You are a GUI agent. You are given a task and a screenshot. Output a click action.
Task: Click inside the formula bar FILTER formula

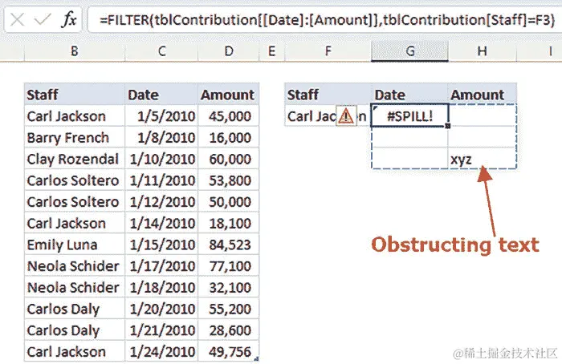click(x=321, y=21)
